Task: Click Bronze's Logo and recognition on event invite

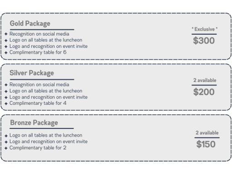Action: 49,142
